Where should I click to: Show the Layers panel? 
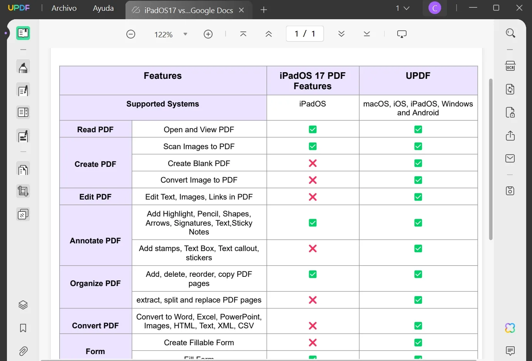click(23, 305)
